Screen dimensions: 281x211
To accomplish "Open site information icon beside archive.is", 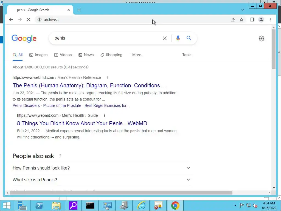I will click(40, 20).
